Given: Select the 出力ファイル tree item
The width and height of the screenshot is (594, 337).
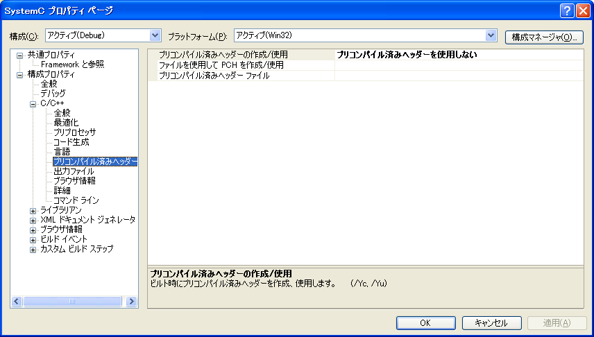Looking at the screenshot, I should pos(74,171).
